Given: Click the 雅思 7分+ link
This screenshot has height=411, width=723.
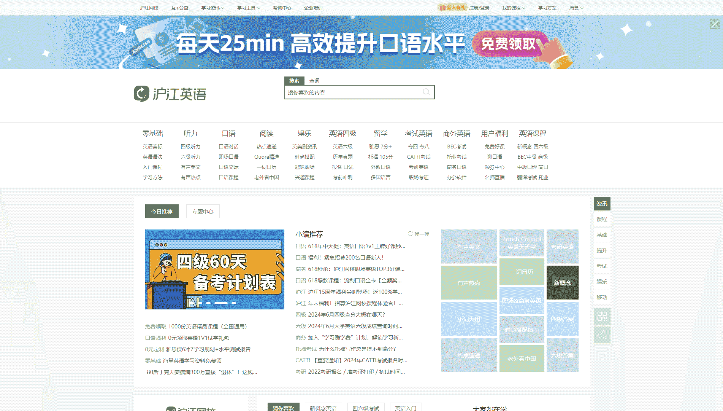Looking at the screenshot, I should [381, 147].
